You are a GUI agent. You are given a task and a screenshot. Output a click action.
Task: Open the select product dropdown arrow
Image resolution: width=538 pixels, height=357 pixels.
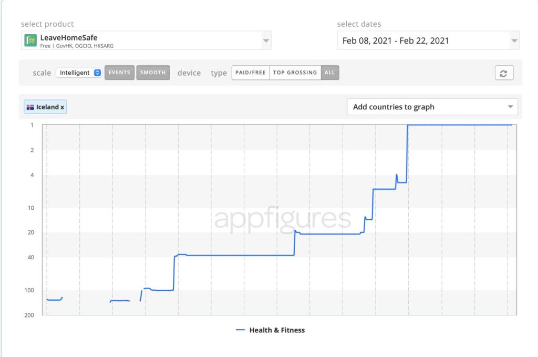tap(266, 40)
